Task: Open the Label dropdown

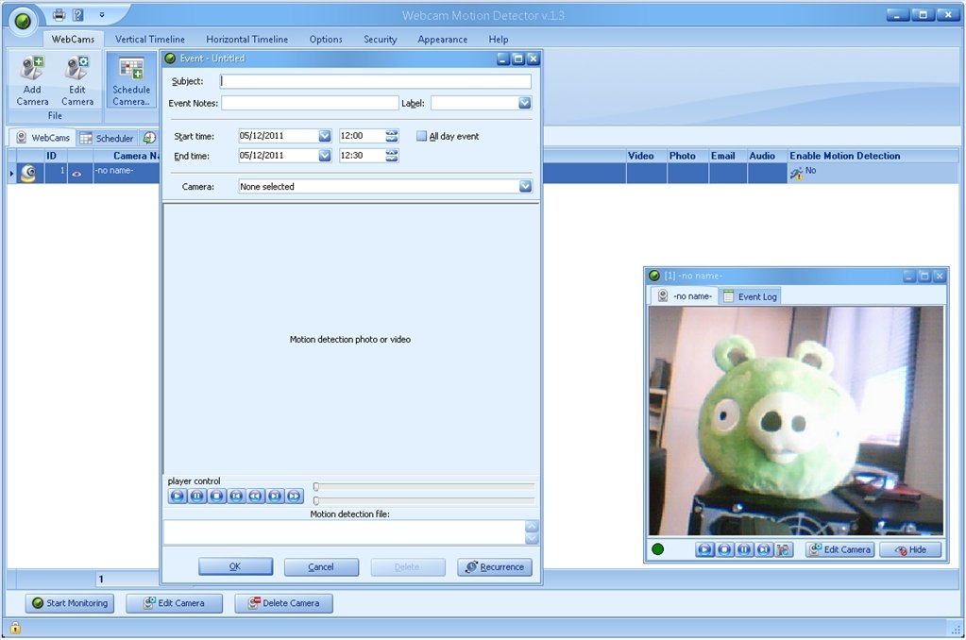Action: coord(524,104)
